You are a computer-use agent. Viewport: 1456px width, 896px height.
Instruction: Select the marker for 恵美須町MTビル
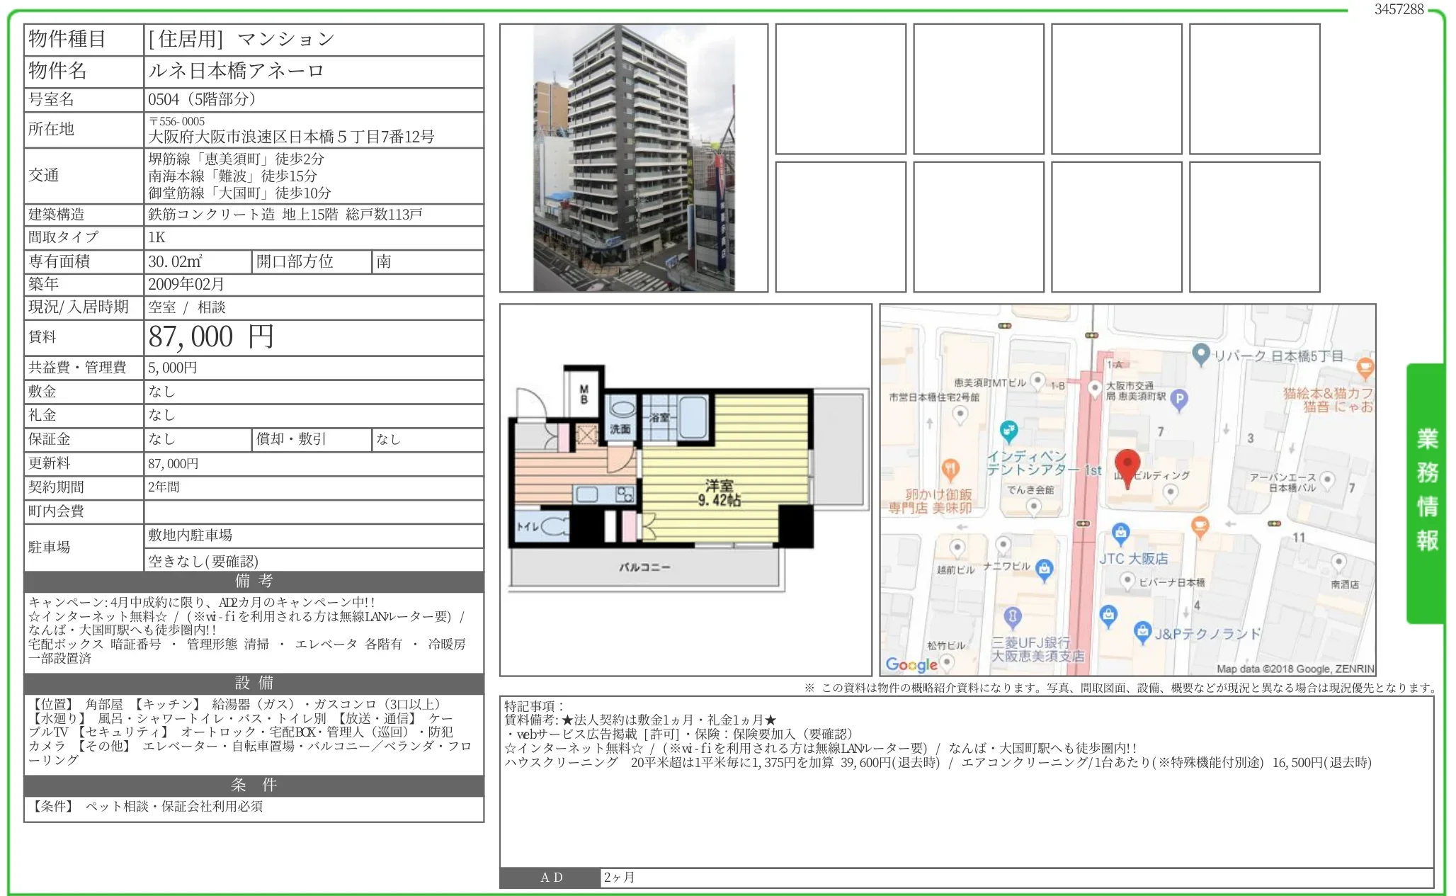(1038, 381)
